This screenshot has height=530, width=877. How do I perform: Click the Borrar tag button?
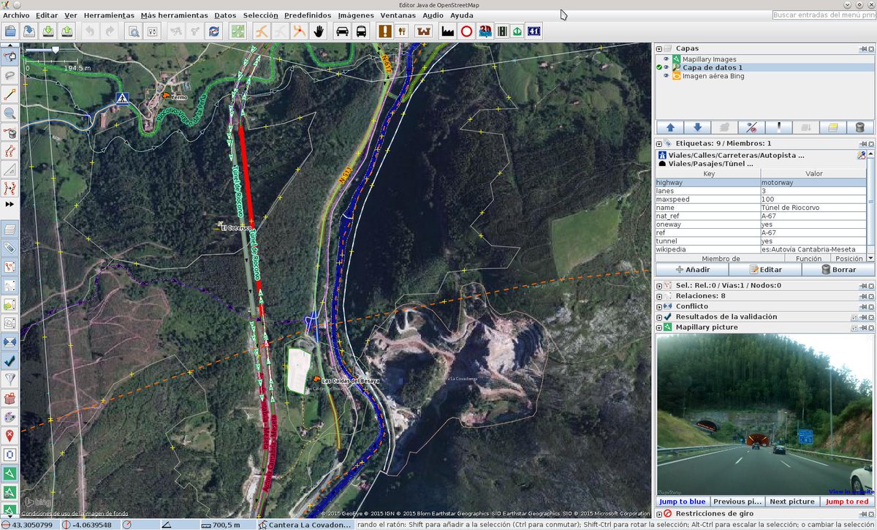838,270
